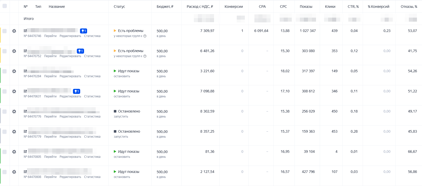The image size is (422, 186).
Task: Click Редактировать for campaign 64470805
Action: click(70, 157)
